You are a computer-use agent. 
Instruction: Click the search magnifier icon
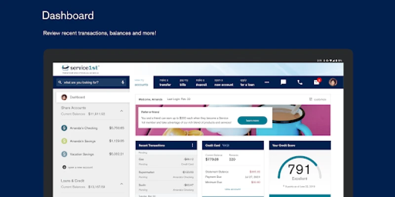point(60,82)
